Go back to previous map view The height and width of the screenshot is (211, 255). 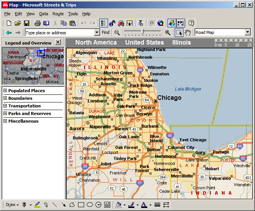[x=9, y=33]
